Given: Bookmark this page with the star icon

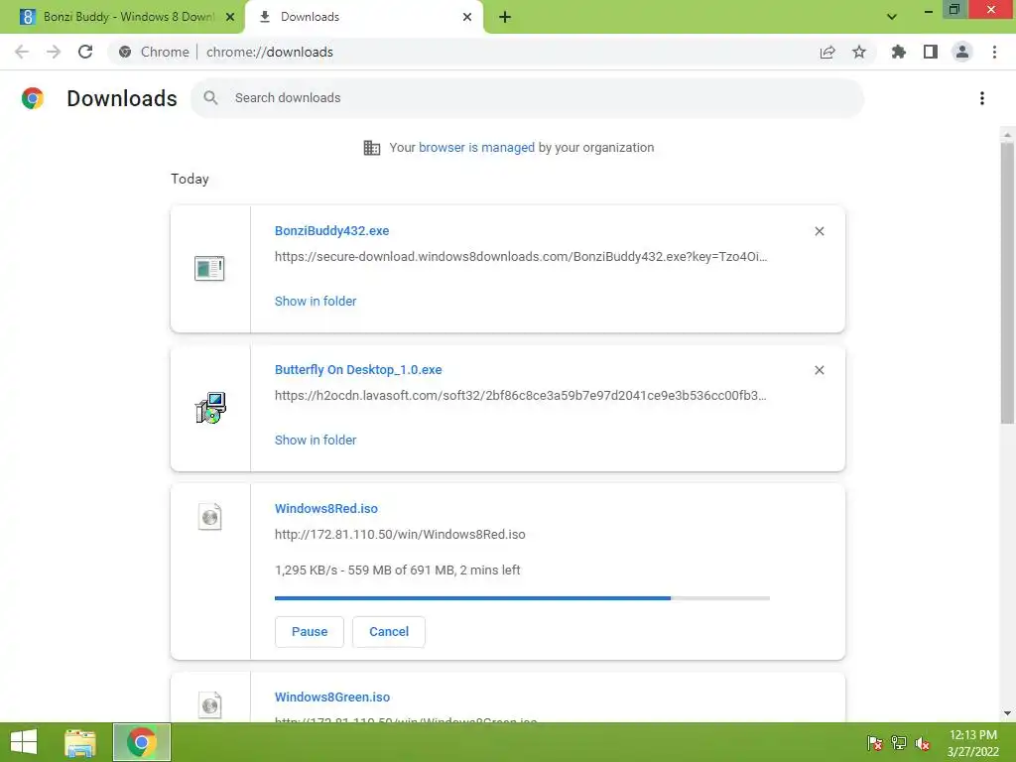Looking at the screenshot, I should click(x=859, y=52).
